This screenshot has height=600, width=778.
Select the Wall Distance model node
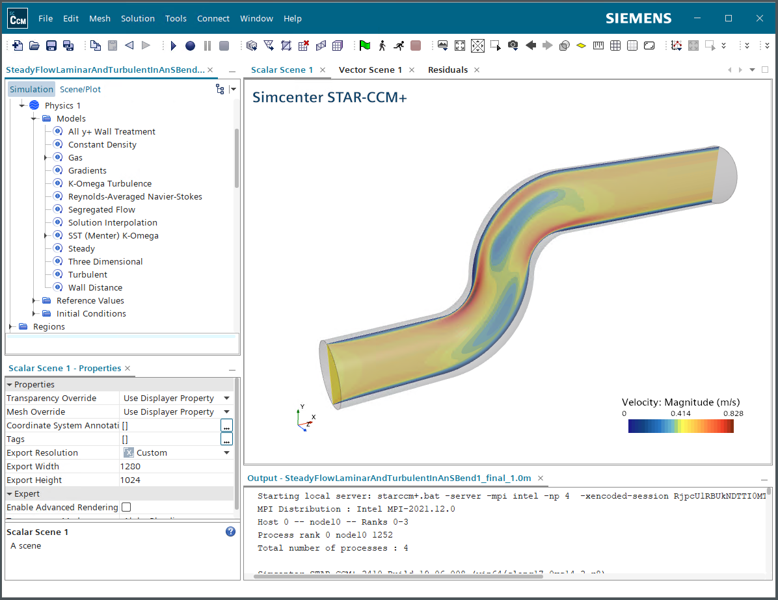tap(95, 287)
